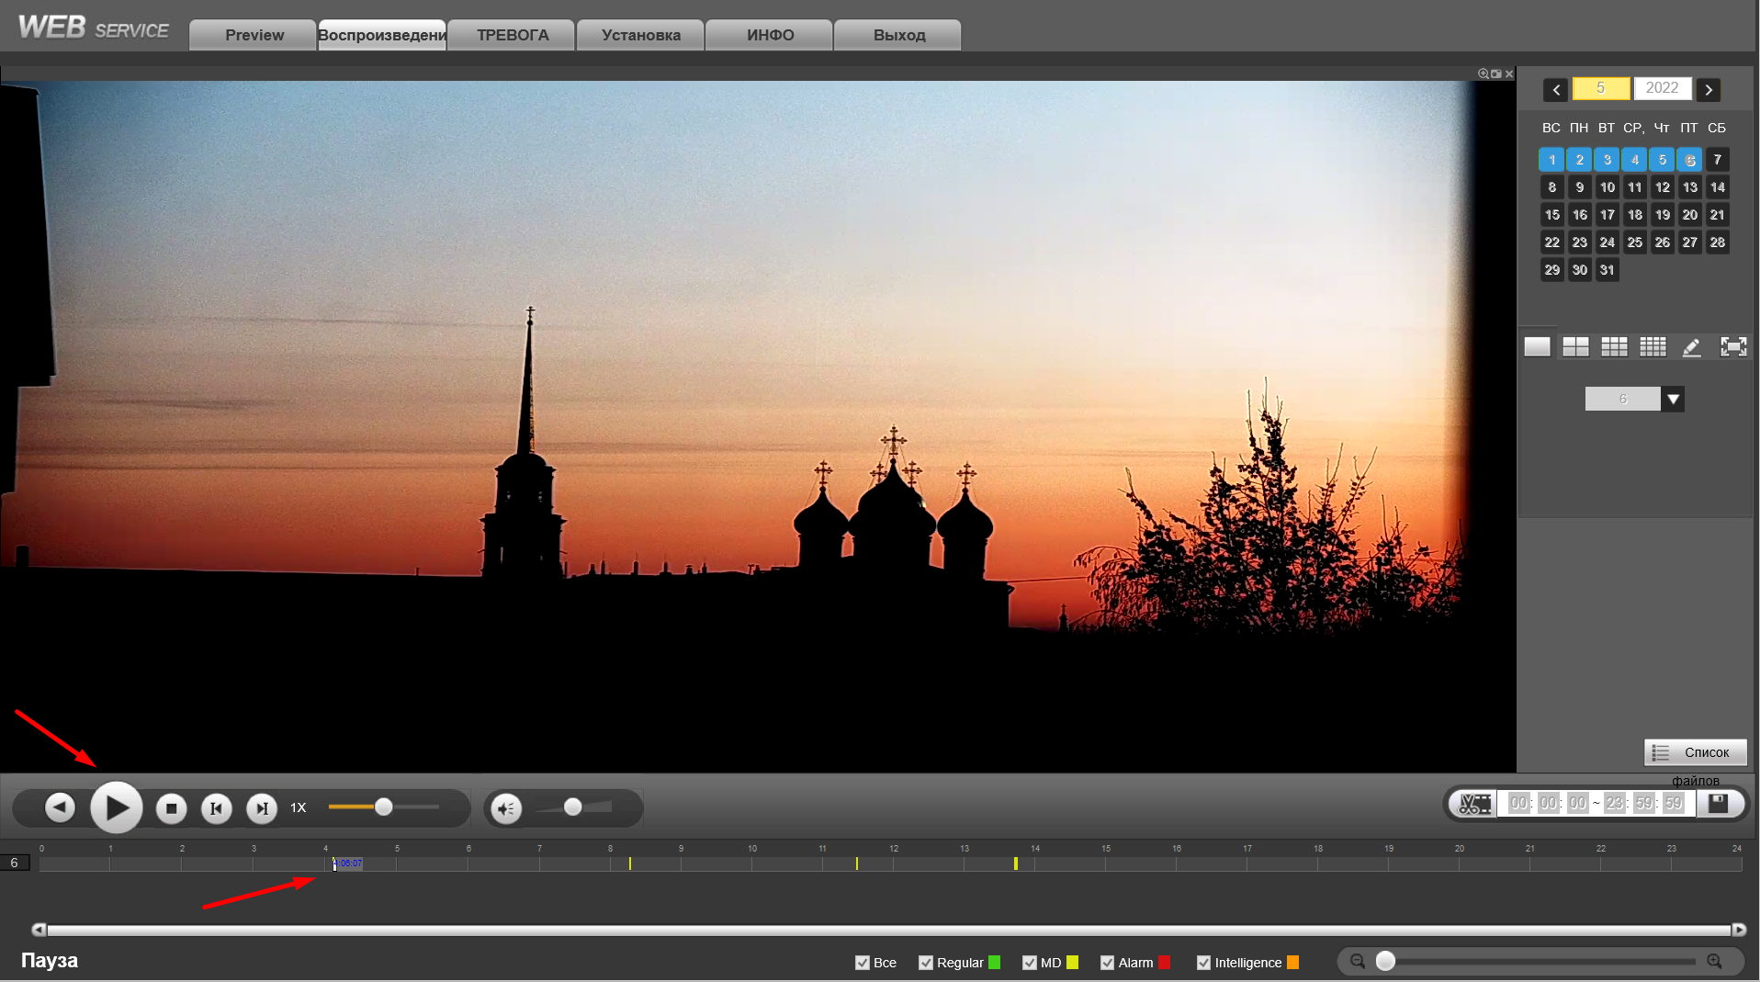Select day 6 in the calendar
Image resolution: width=1760 pixels, height=982 pixels.
point(1689,160)
